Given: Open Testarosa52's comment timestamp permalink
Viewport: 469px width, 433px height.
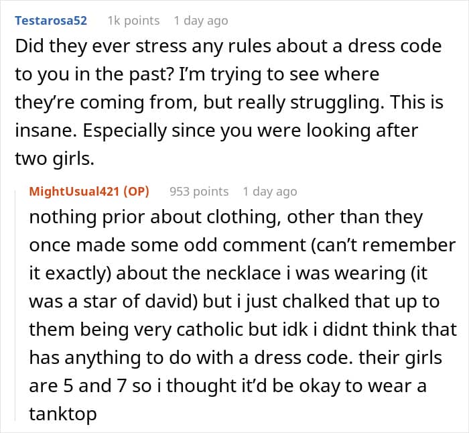Looking at the screenshot, I should [x=201, y=21].
